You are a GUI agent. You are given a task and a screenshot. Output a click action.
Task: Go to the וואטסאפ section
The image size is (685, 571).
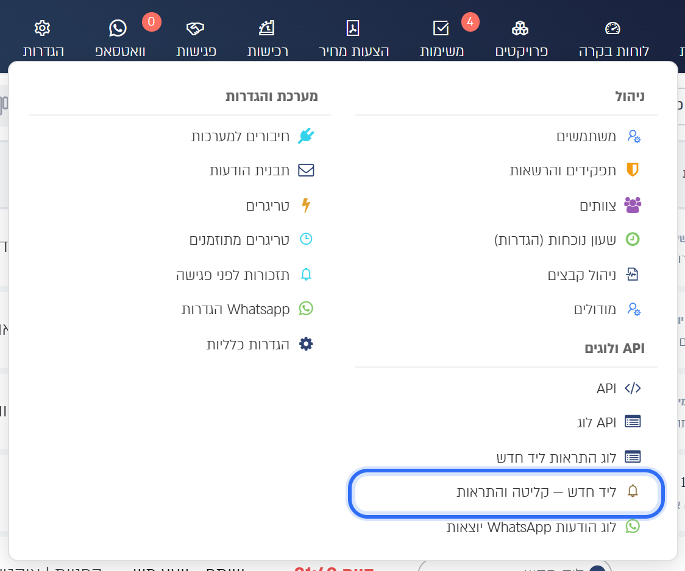click(120, 51)
